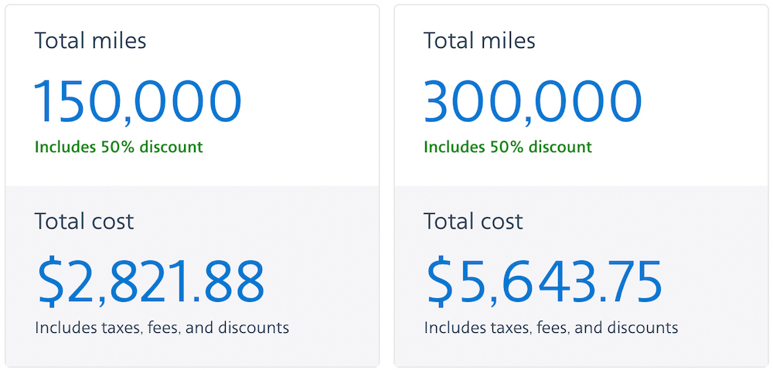
Task: Select the taxes and fees note under $5,643.75
Action: (x=551, y=328)
